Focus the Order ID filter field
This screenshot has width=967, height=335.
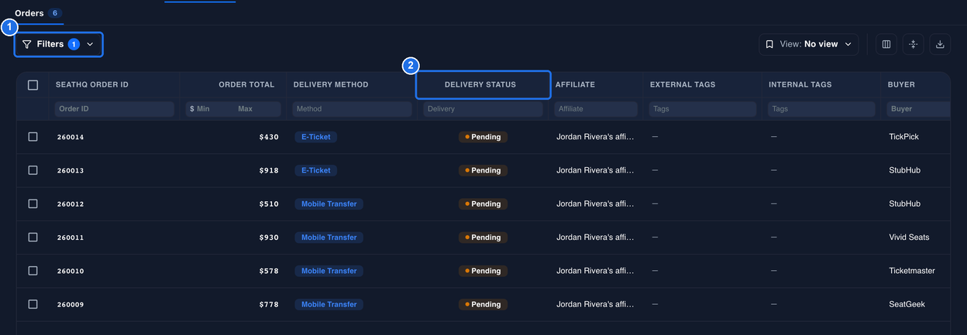click(115, 109)
